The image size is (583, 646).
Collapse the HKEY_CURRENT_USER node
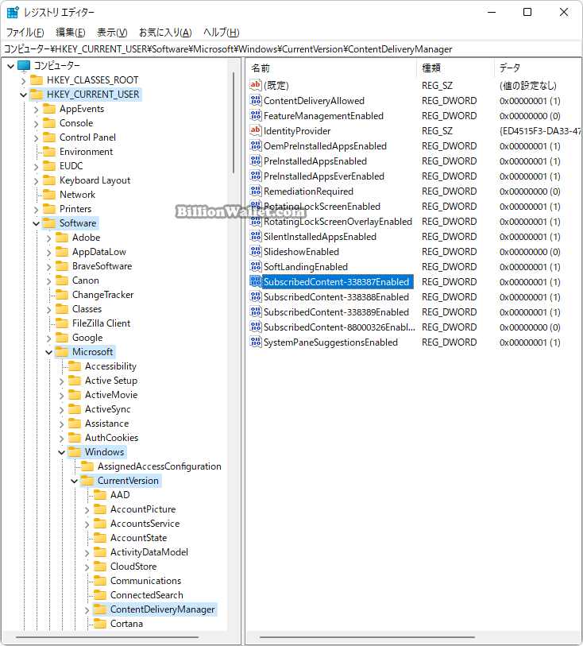[24, 95]
